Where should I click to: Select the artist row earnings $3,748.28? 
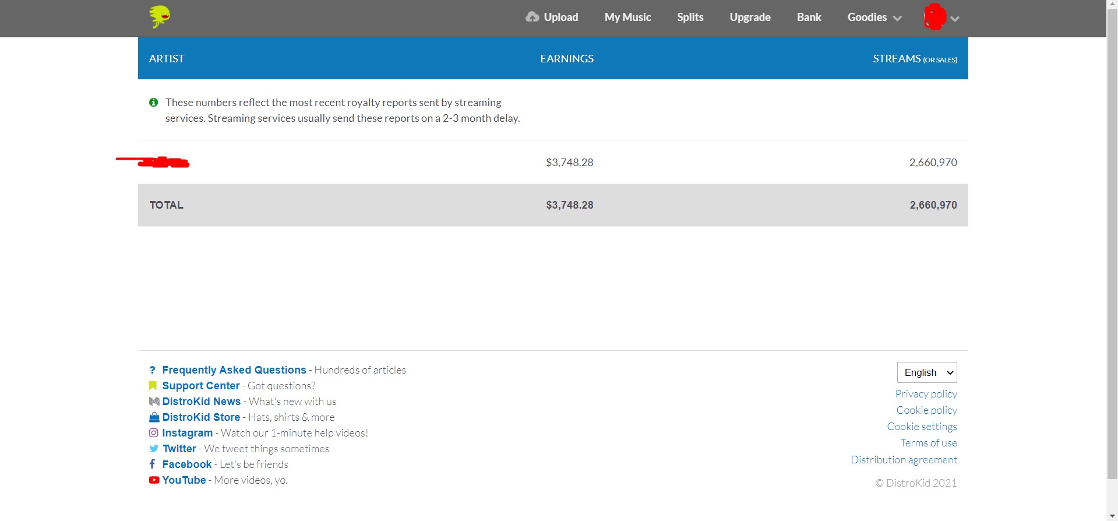click(569, 163)
